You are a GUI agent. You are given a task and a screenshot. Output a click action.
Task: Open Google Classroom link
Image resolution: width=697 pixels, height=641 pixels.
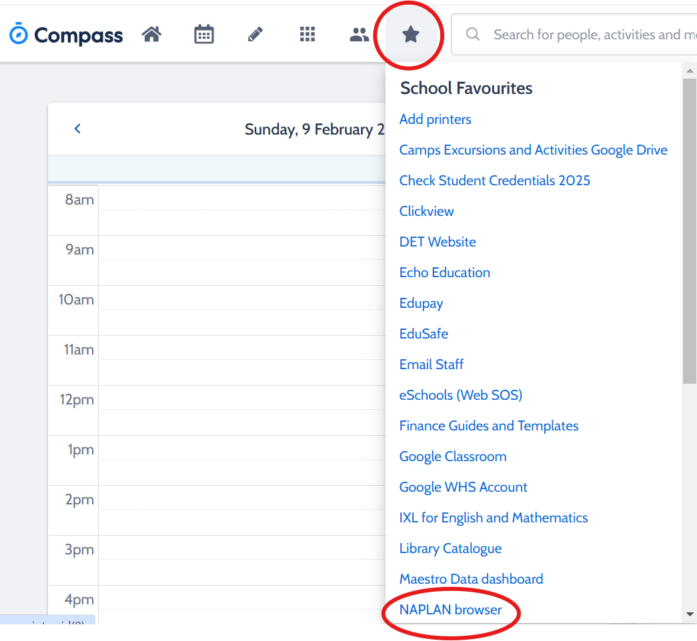click(452, 456)
